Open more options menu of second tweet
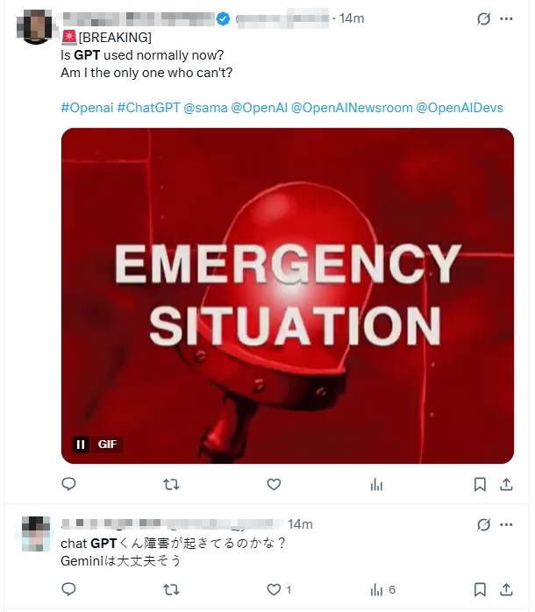Screen dimensions: 535x612 (506, 524)
